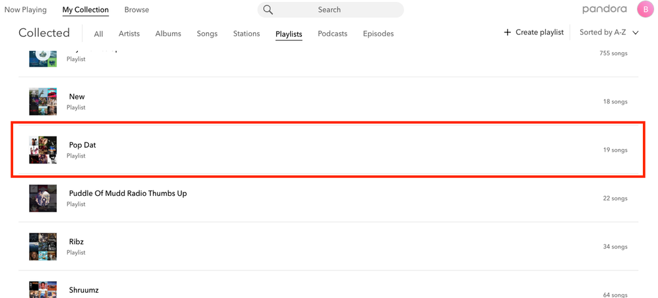Viewport: 658px width, 298px height.
Task: Expand the Sorted by A-Z dropdown
Action: (x=609, y=32)
